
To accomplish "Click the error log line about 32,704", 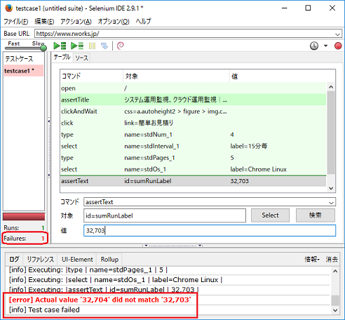I will click(100, 300).
